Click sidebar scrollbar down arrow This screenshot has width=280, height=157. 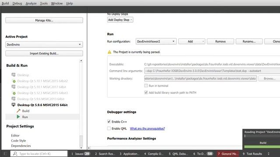pos(81,148)
